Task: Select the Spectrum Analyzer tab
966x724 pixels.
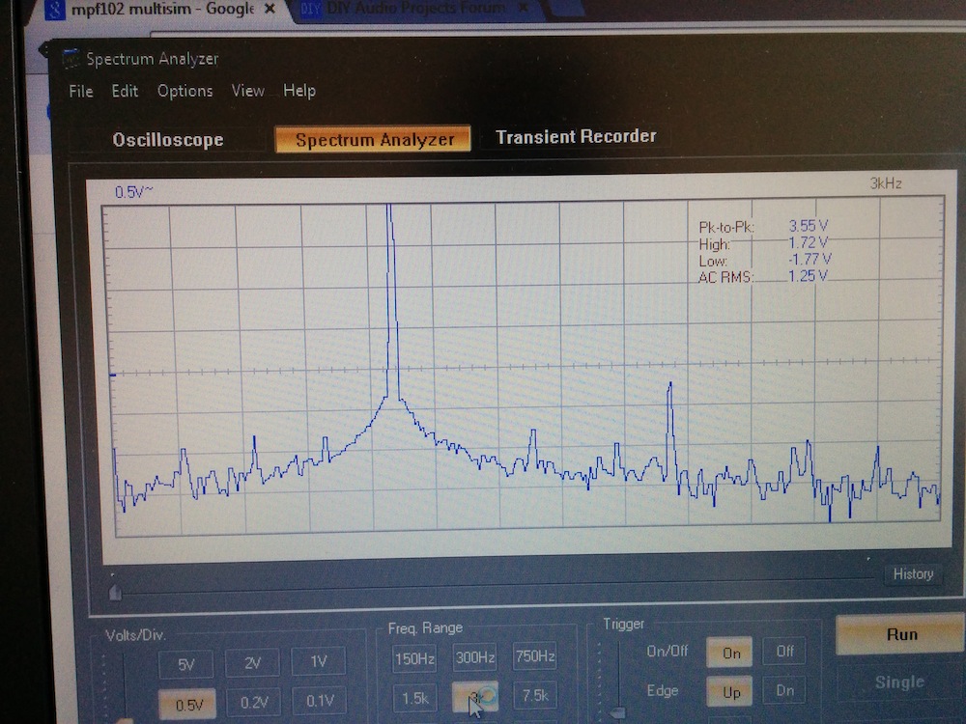Action: tap(373, 139)
